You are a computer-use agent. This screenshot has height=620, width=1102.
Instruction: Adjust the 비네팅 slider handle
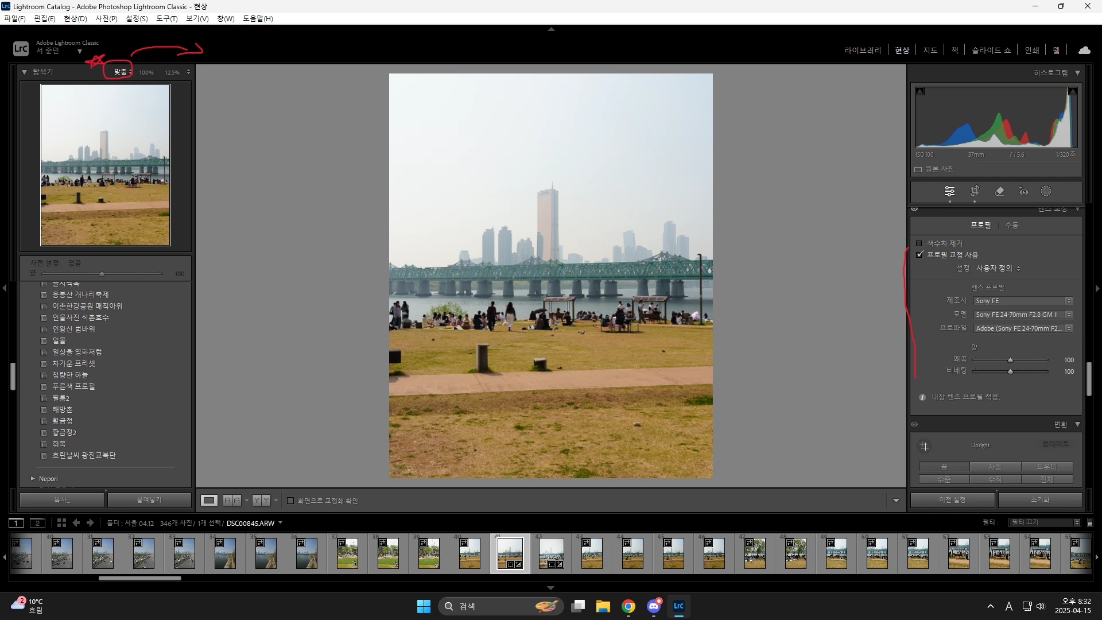pos(1010,371)
